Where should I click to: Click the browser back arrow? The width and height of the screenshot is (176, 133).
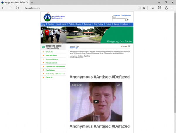pyautogui.click(x=3, y=8)
